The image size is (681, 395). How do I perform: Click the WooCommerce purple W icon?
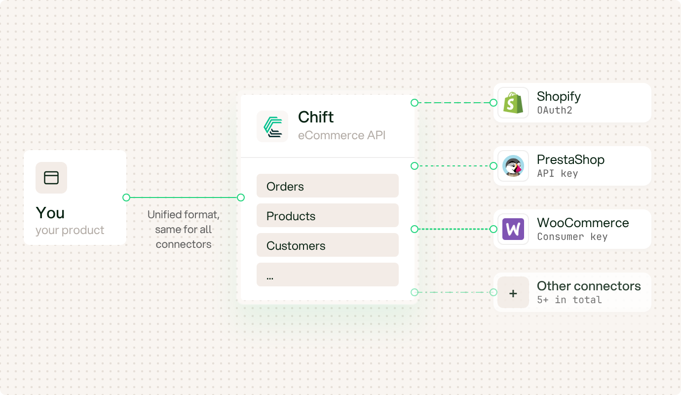[513, 229]
